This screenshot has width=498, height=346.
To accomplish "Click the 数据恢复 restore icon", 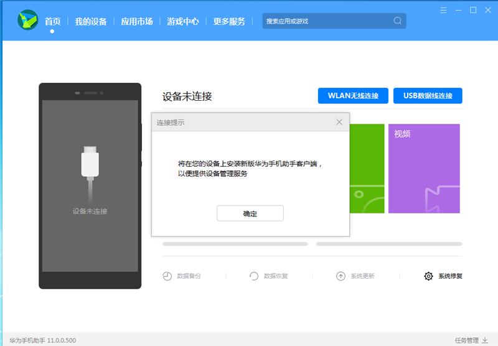I will 253,276.
